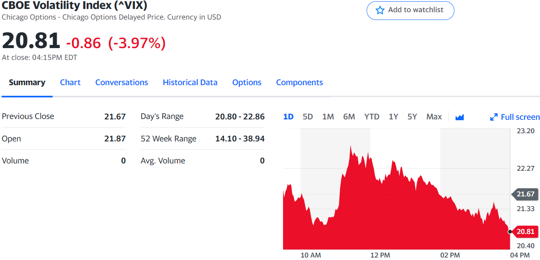Select the 5D chart range
The height and width of the screenshot is (260, 540).
point(308,117)
